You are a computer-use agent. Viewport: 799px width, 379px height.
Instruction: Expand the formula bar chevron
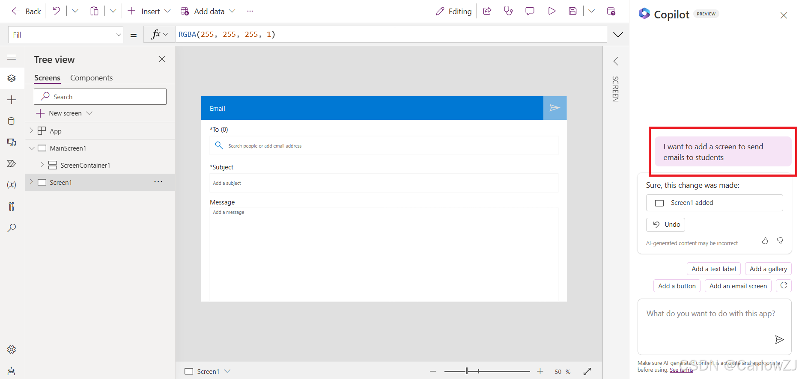tap(618, 35)
